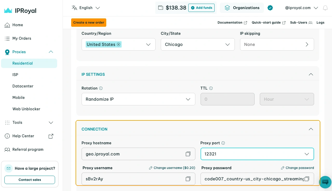332x191 pixels.
Task: Open the Quick-start guide link
Action: 269,23
